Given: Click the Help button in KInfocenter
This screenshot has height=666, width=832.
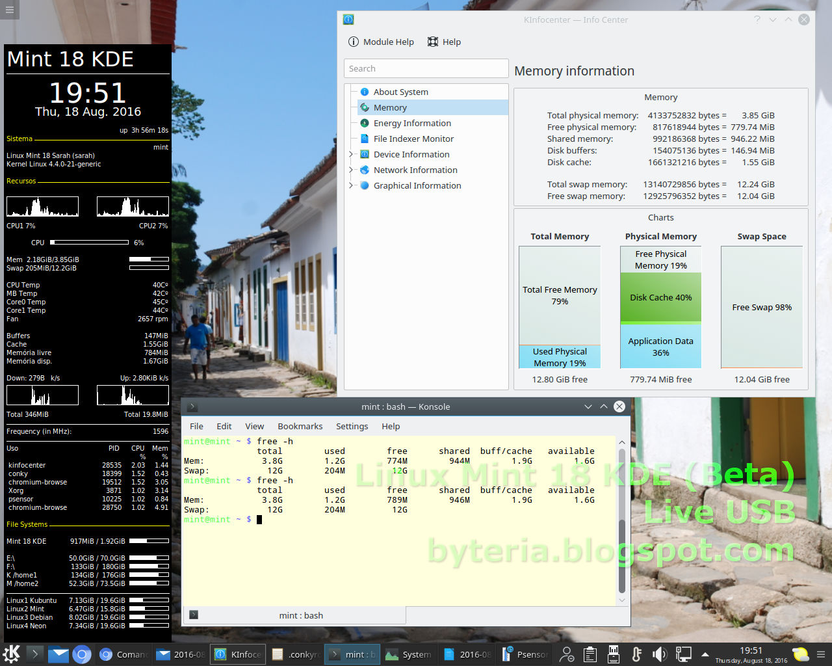Looking at the screenshot, I should [x=444, y=42].
